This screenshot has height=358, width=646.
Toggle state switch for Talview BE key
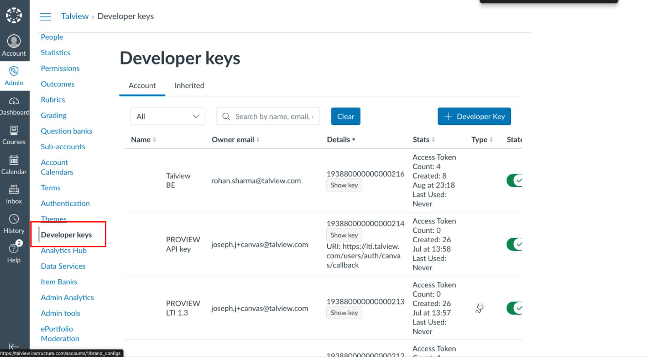pos(514,180)
